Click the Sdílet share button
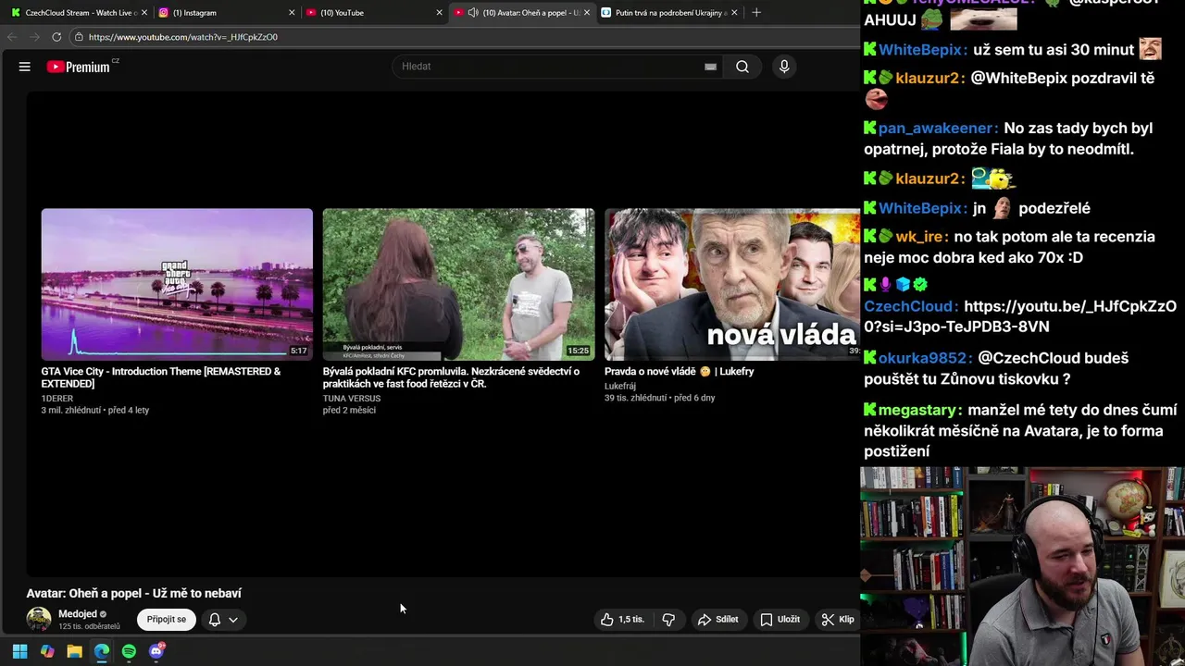Screen dimensions: 1185x666 [718, 620]
